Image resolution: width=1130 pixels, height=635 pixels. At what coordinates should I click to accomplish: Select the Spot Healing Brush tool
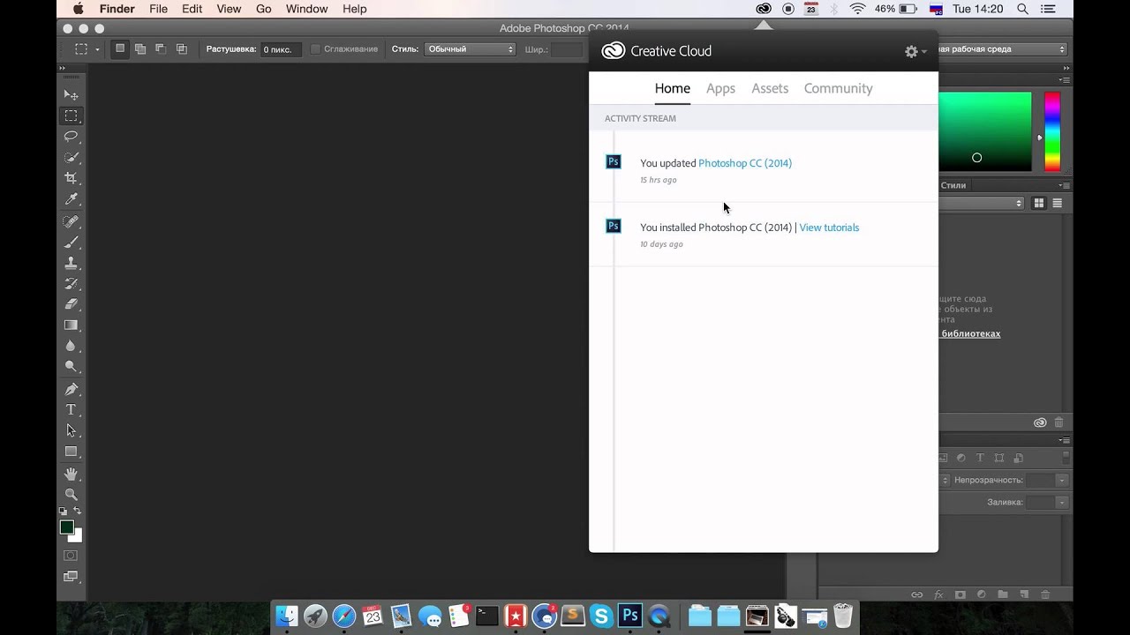(72, 221)
